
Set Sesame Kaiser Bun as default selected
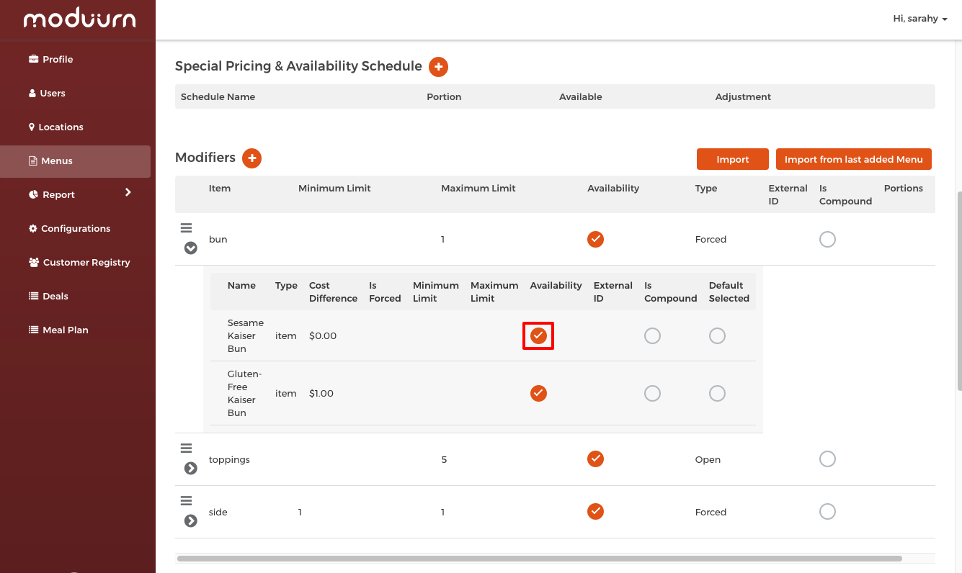(717, 335)
